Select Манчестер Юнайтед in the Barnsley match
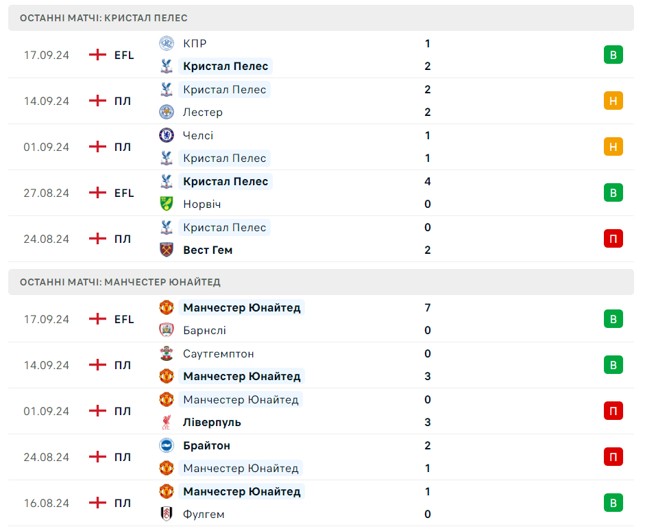The image size is (645, 529). 241,307
